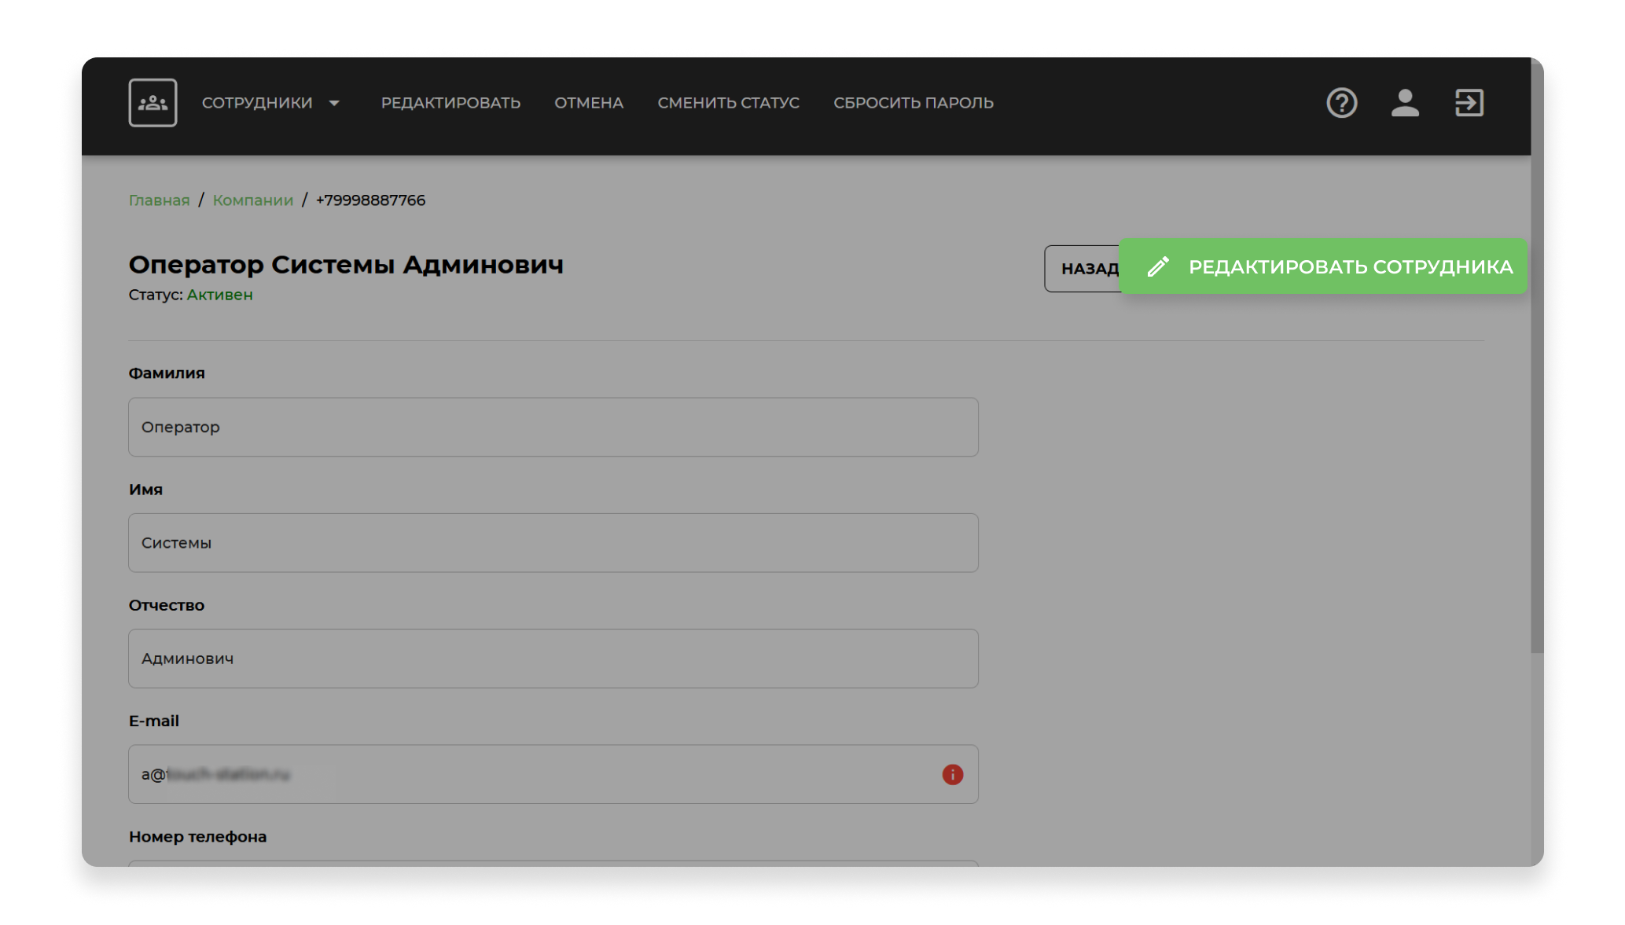Select Сбросить пароль menu item

pyautogui.click(x=914, y=103)
